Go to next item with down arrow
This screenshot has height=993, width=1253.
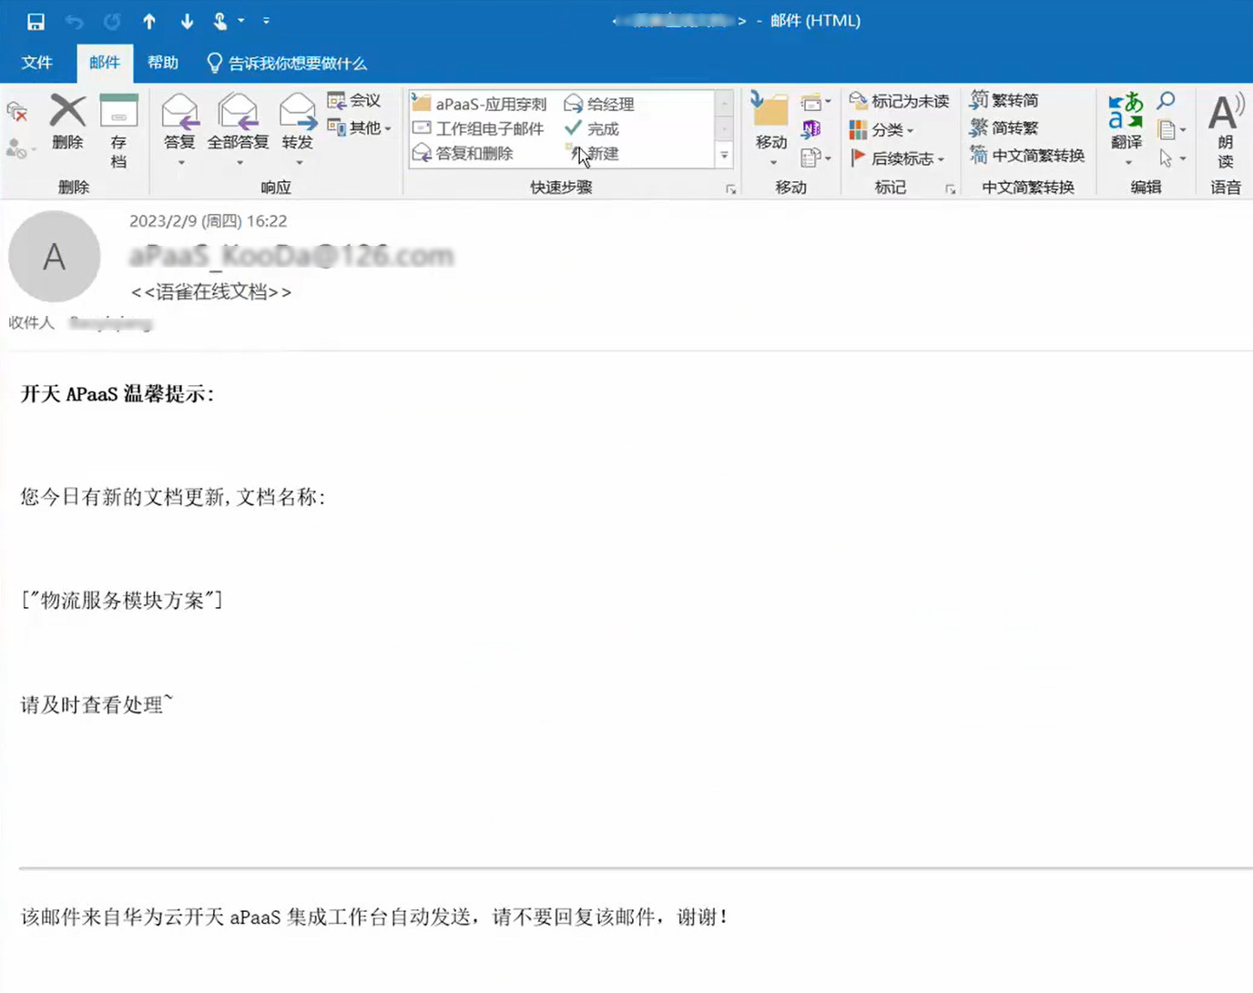point(187,21)
